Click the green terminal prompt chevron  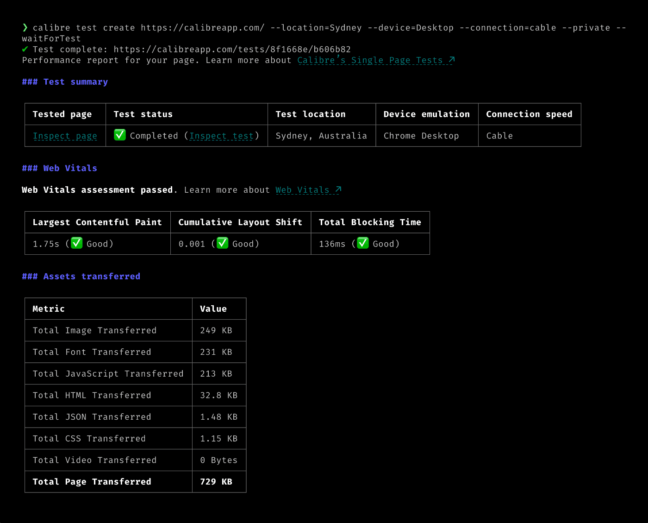tap(25, 27)
